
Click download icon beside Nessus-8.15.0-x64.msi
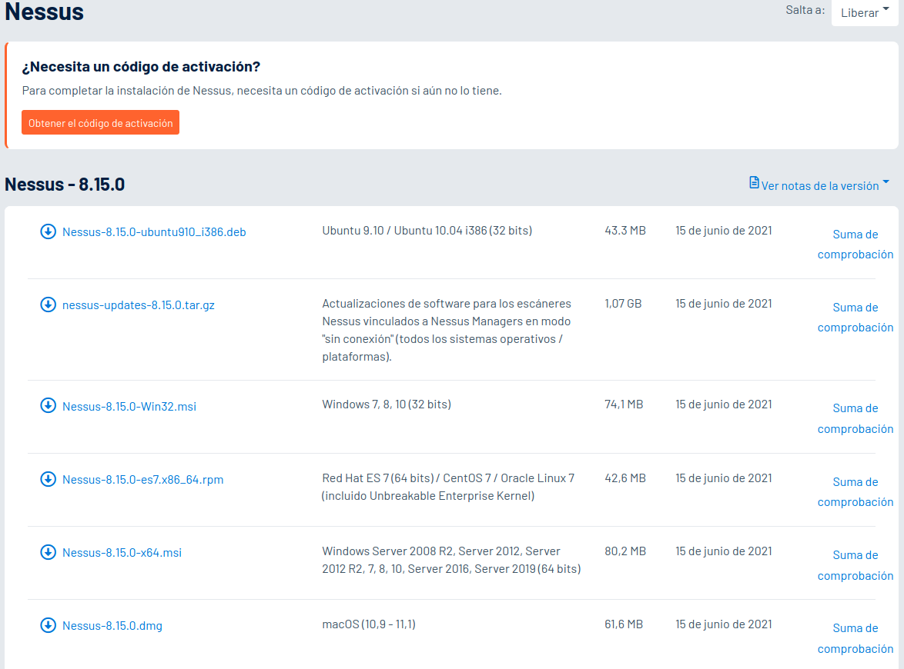point(48,552)
